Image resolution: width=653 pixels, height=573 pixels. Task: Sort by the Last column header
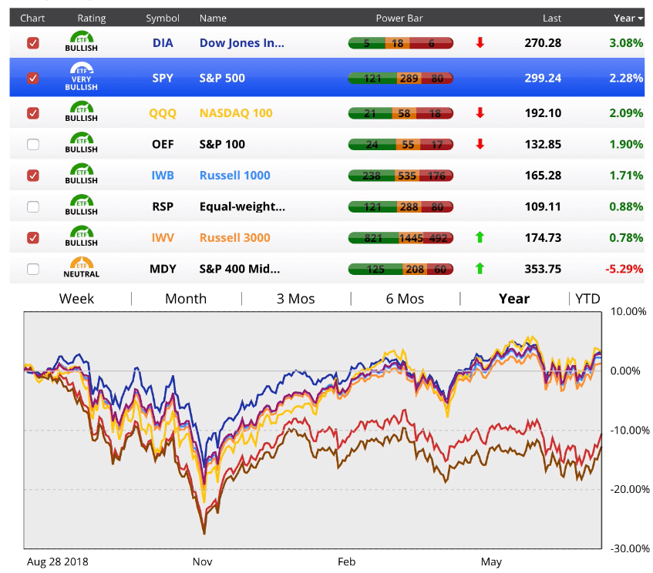[x=552, y=18]
